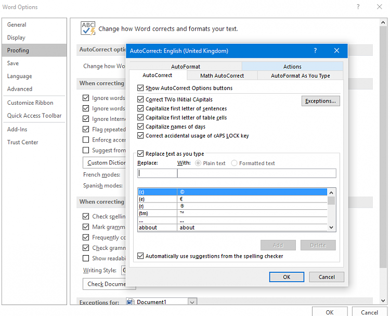Image resolution: width=390 pixels, height=316 pixels.
Task: Click the Word Options vertical scrollbar track
Action: [x=383, y=283]
